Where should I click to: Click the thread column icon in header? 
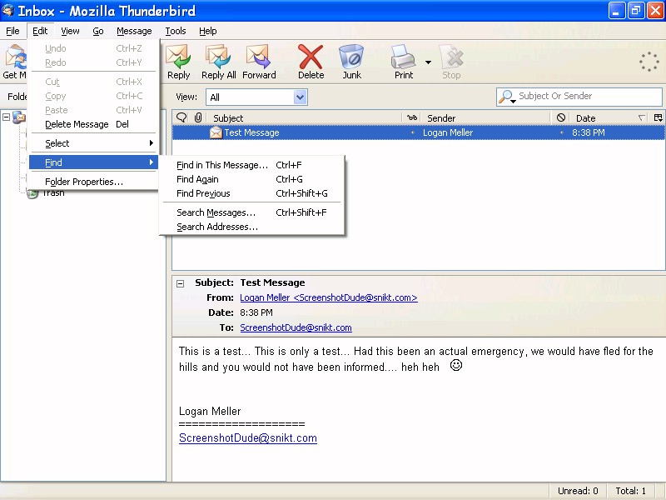tap(181, 117)
